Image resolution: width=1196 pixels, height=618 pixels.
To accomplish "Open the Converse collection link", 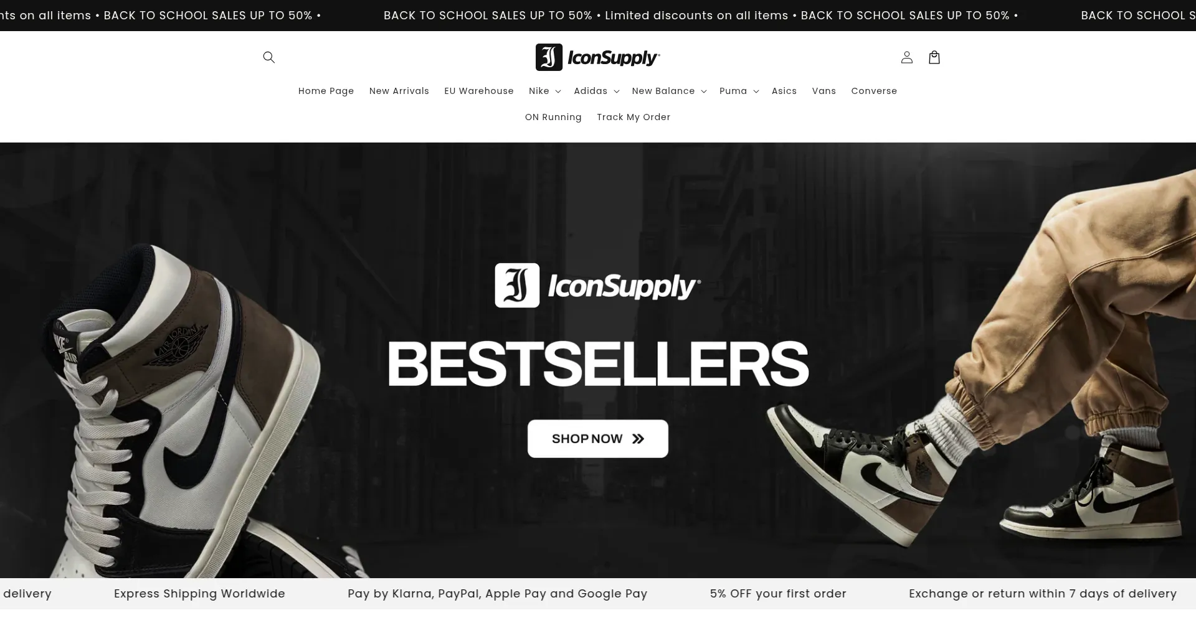I will pos(874,91).
